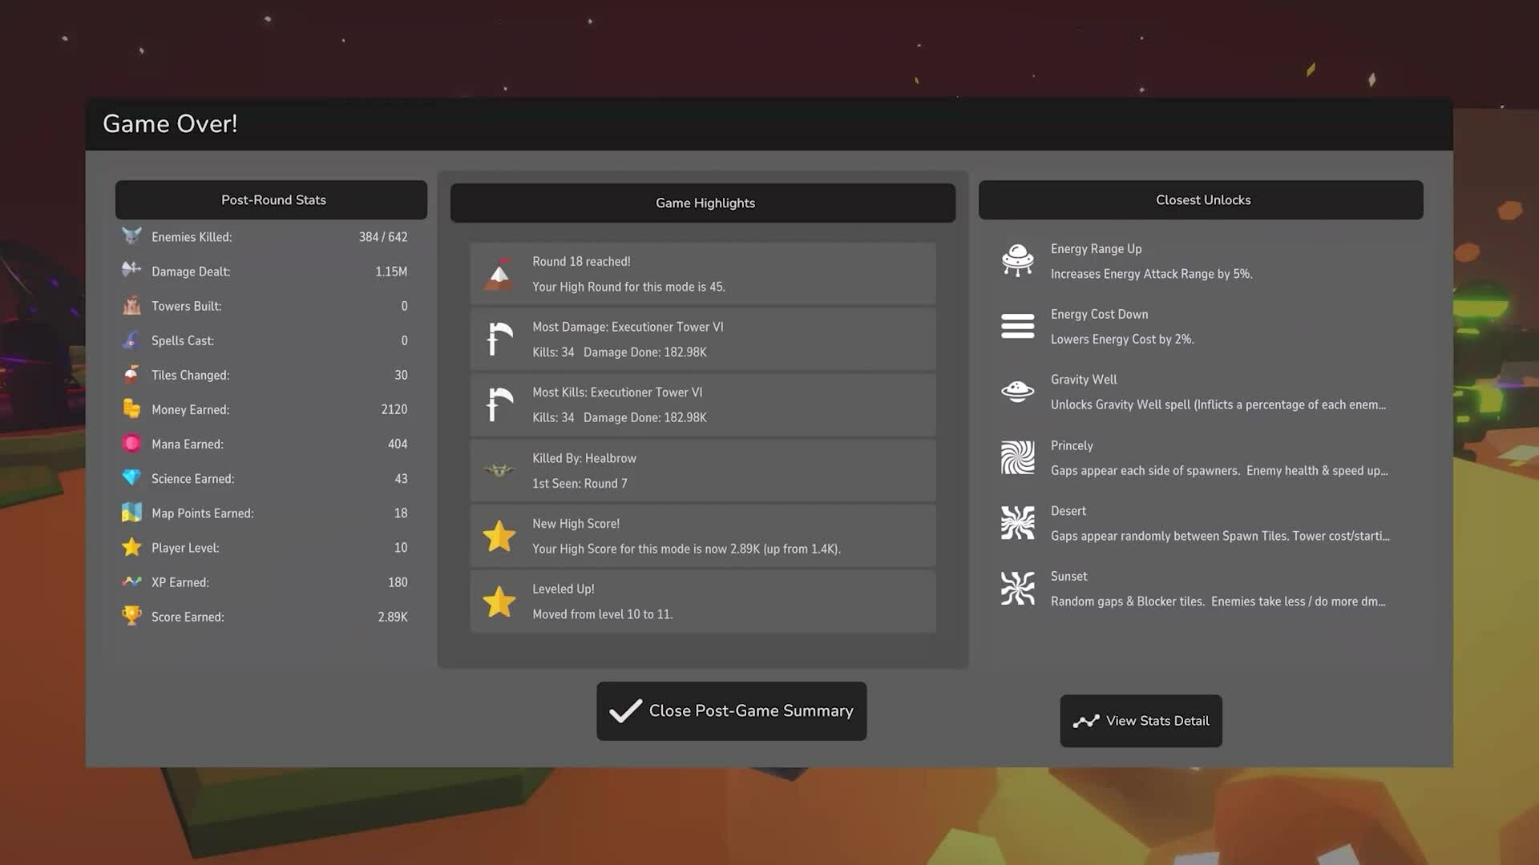Click the Sunset map icon
Image resolution: width=1539 pixels, height=865 pixels.
[1017, 588]
